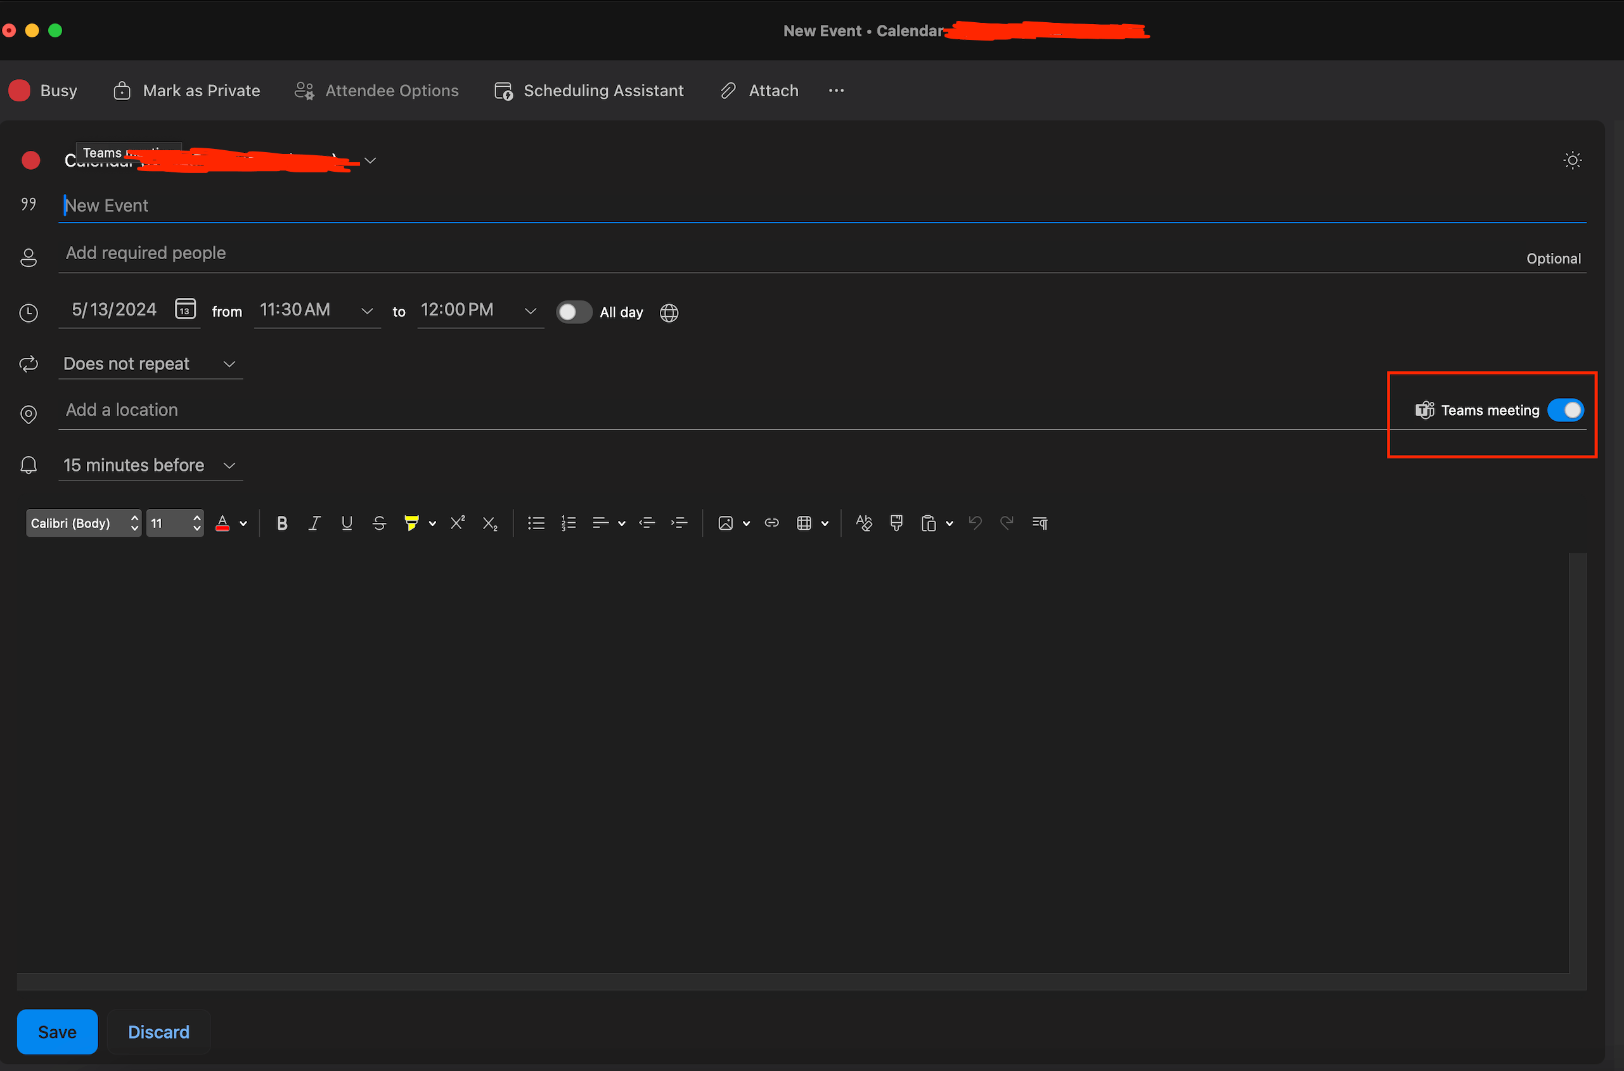This screenshot has height=1071, width=1624.
Task: Click the superscript icon
Action: click(x=458, y=523)
